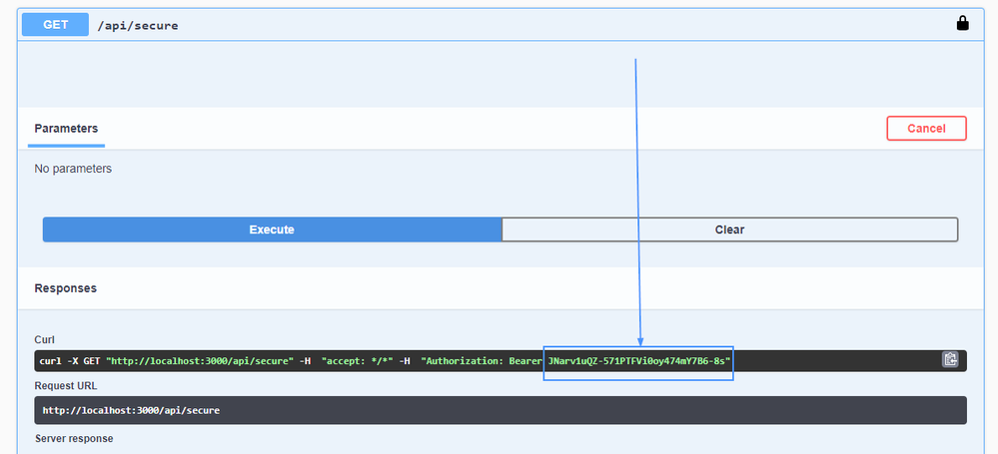Click the Request URL label

[x=66, y=385]
